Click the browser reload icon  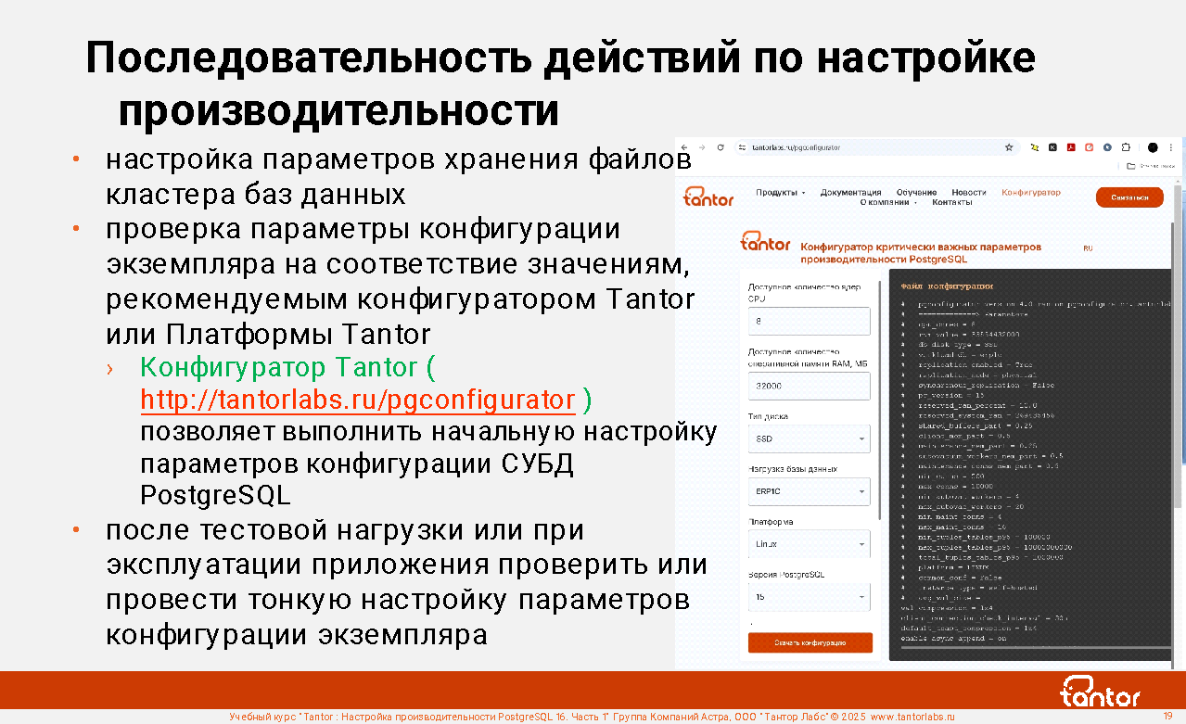tap(721, 147)
